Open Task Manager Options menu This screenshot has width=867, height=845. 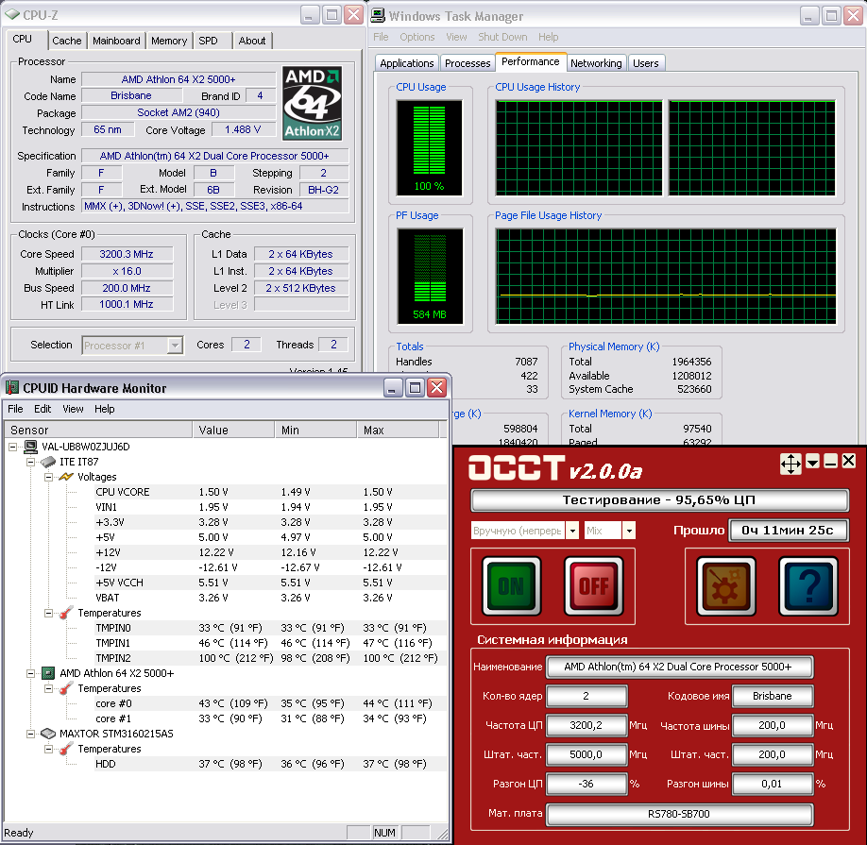(x=417, y=37)
